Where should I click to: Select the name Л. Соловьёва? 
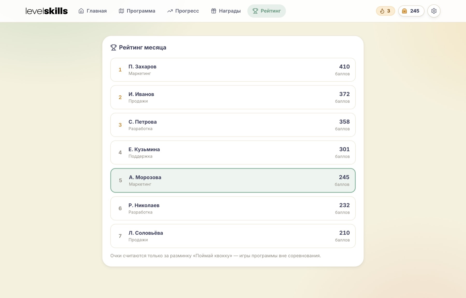point(146,233)
